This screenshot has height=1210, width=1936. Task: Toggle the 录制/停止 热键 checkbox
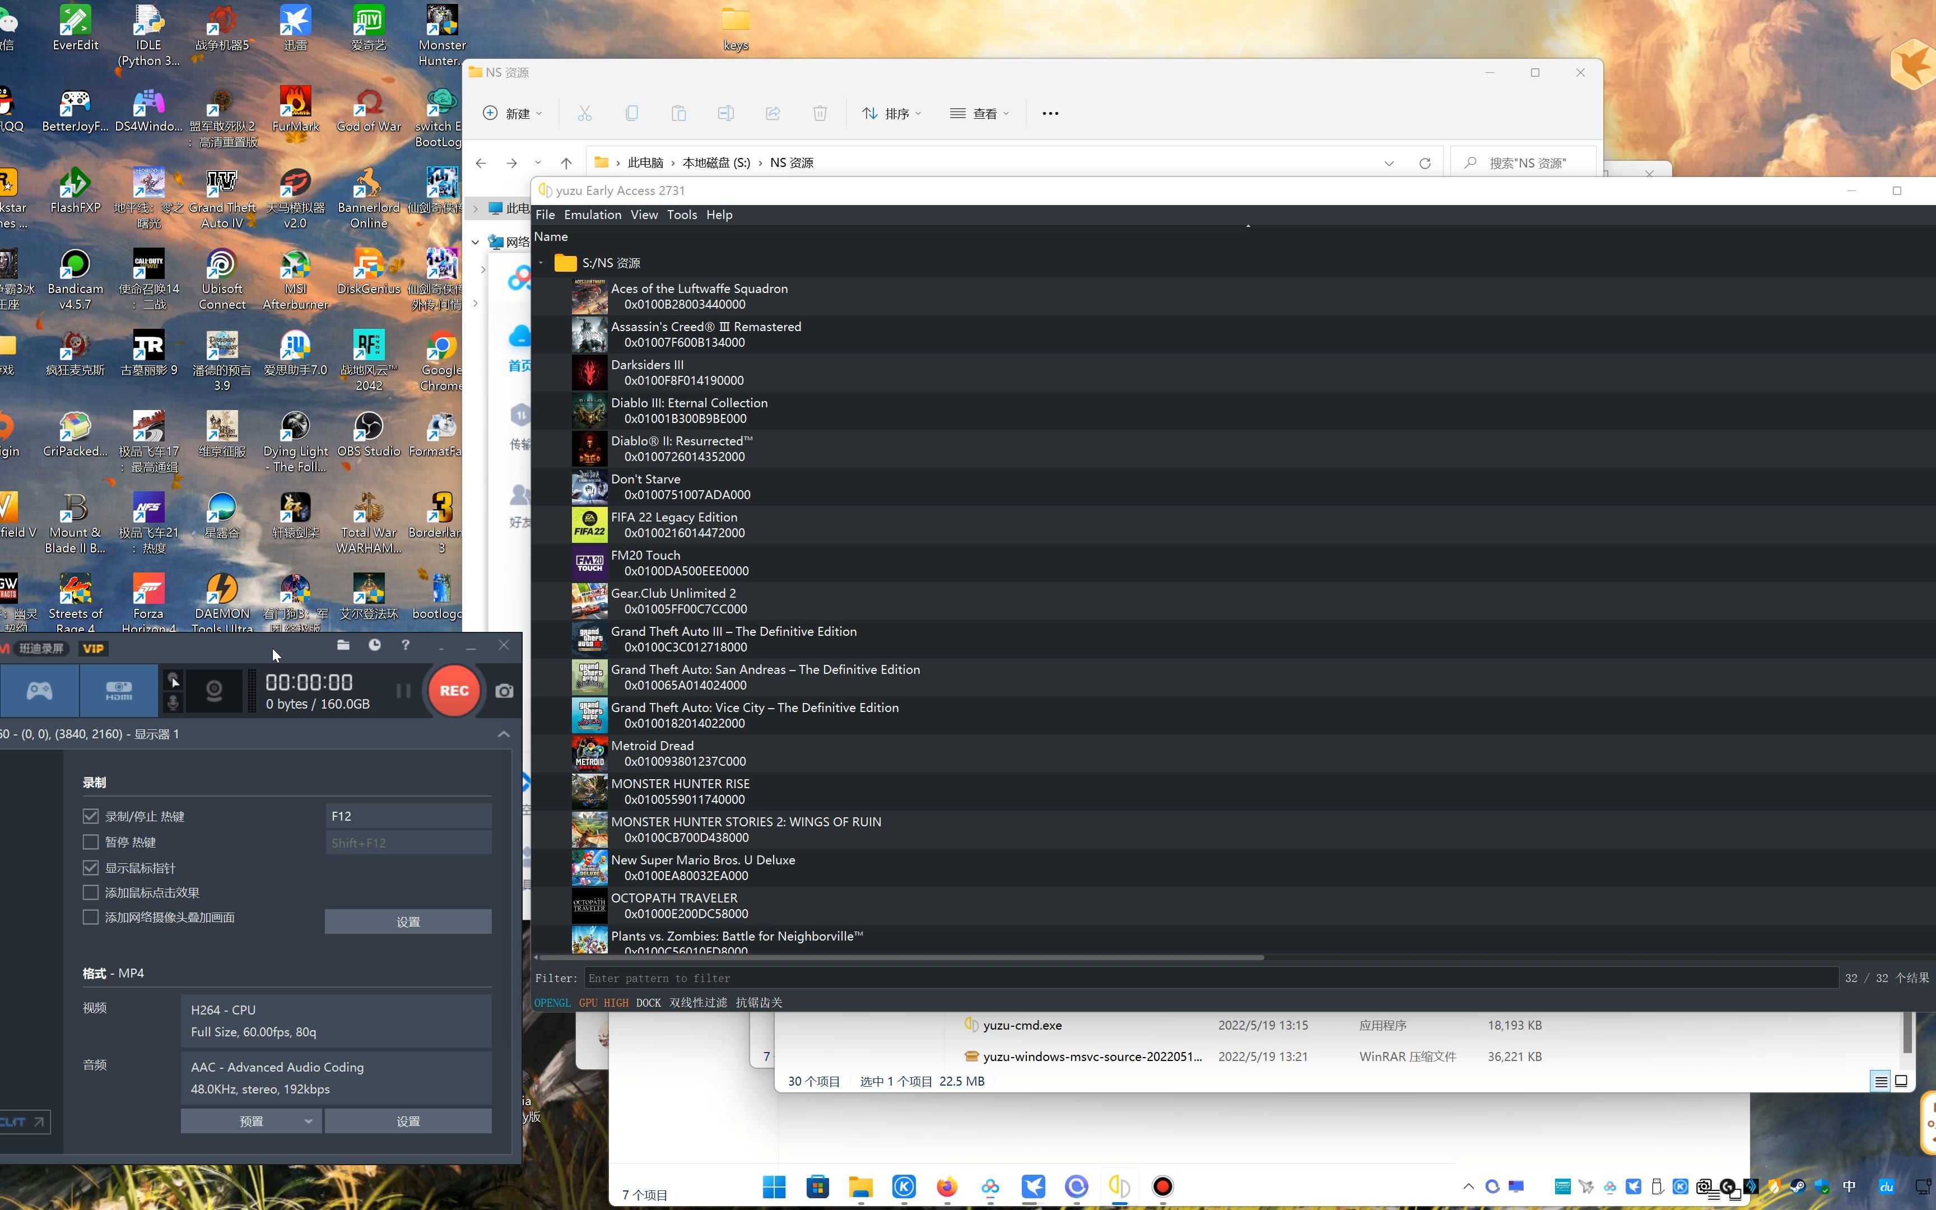[90, 816]
